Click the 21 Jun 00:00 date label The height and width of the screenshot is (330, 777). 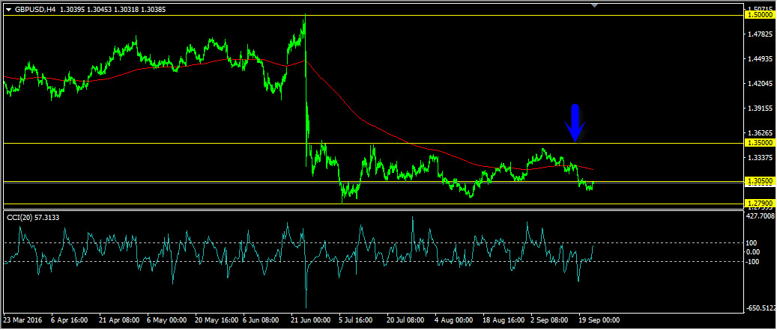[310, 320]
